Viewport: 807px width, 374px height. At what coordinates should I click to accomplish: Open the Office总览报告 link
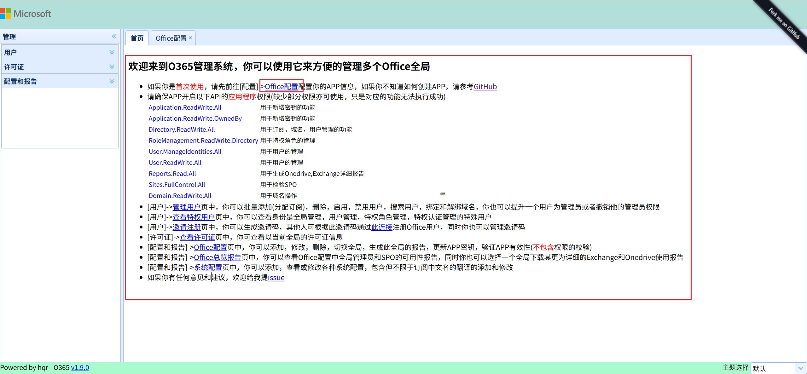[218, 257]
